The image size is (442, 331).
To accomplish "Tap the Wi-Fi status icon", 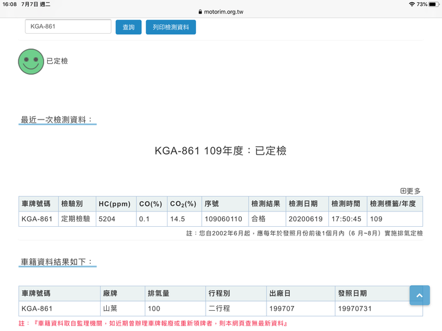I will point(412,4).
